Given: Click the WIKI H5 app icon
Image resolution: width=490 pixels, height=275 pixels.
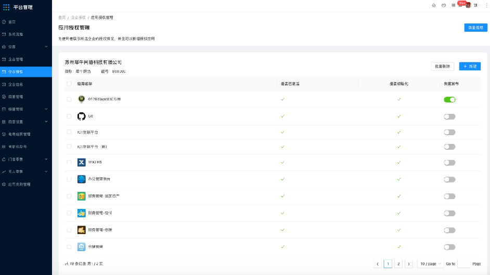Looking at the screenshot, I should pos(81,162).
